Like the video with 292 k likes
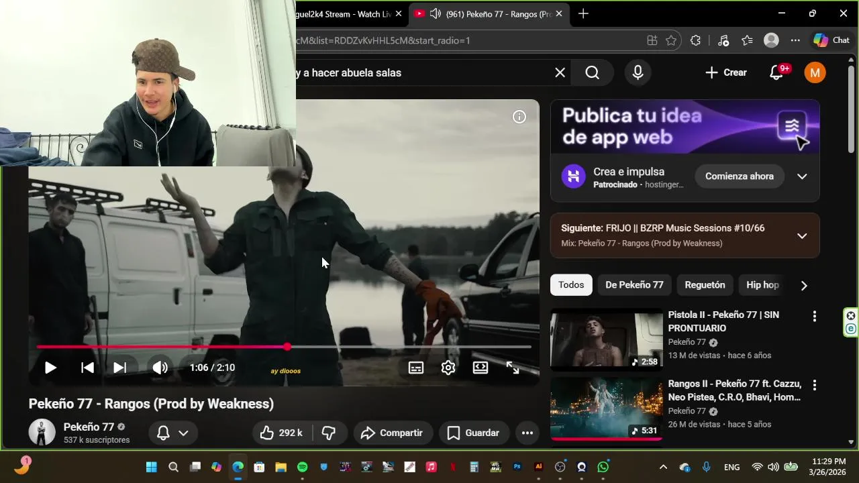859x483 pixels. point(282,433)
